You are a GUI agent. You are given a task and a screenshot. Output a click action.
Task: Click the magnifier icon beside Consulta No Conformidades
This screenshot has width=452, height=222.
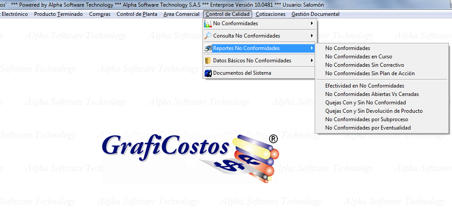(x=208, y=36)
